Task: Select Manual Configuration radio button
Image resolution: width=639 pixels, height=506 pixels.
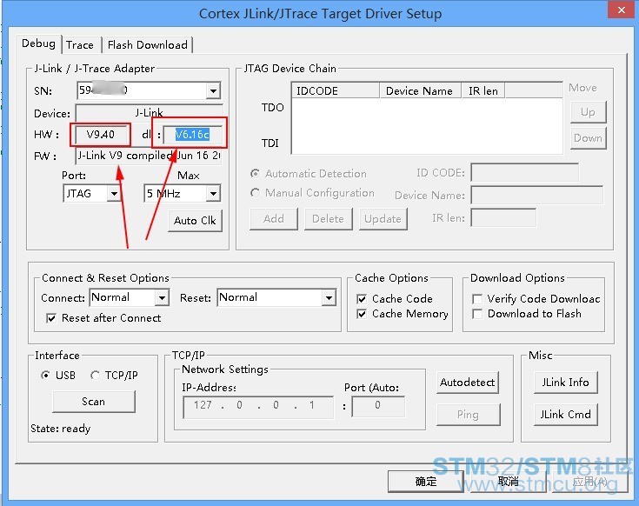Action: click(x=255, y=193)
